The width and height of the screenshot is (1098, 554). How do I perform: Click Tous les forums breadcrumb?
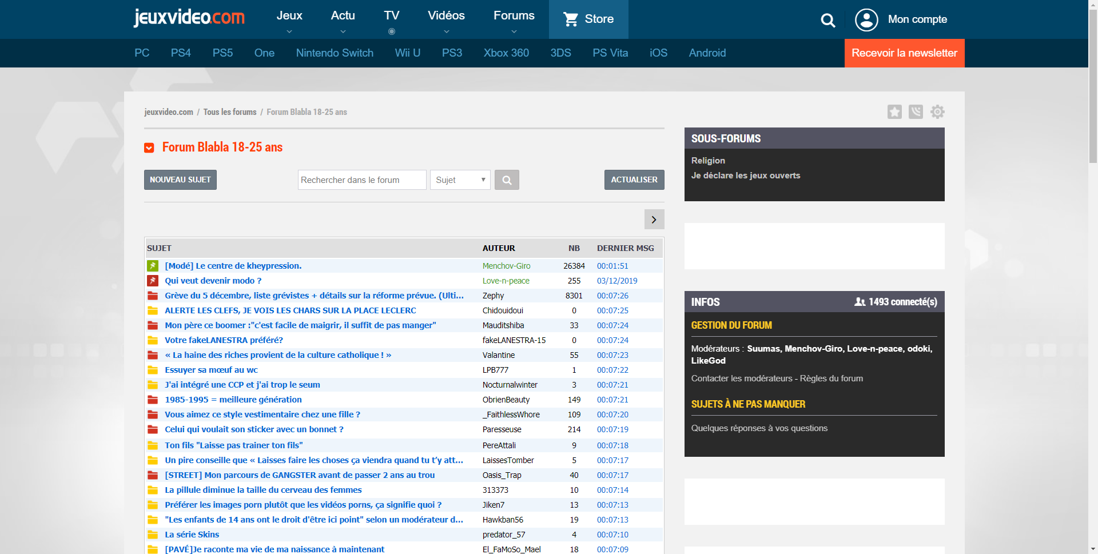230,112
